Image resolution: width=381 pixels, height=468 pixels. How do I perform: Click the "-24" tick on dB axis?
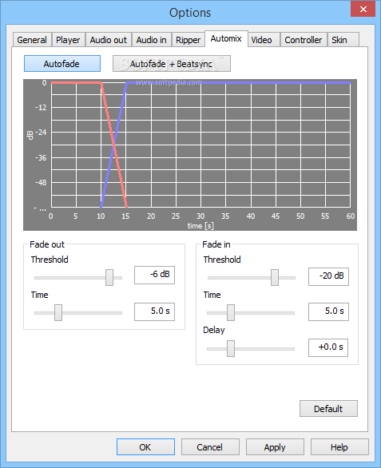[42, 133]
